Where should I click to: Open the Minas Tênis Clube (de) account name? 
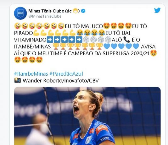54,11
